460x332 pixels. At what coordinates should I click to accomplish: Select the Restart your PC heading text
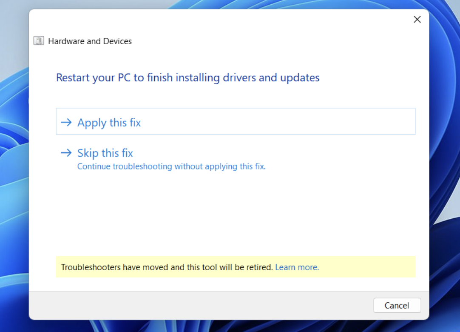[187, 77]
